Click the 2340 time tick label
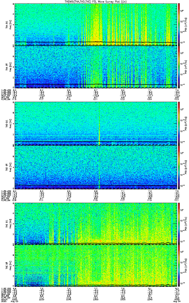189x303 pixels. [x=150, y=299]
